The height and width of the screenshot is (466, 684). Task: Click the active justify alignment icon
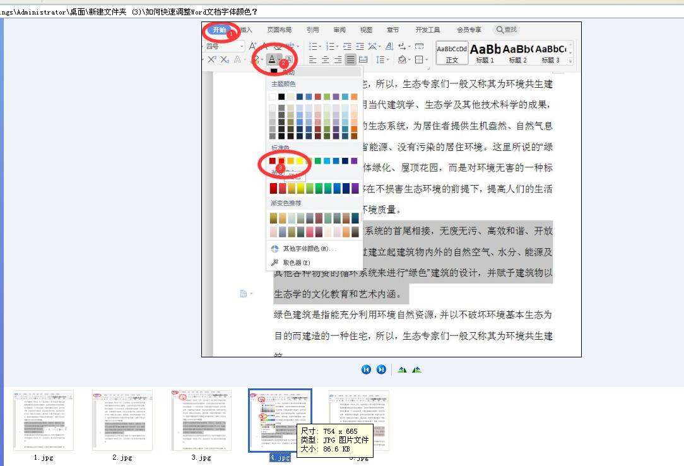[351, 60]
